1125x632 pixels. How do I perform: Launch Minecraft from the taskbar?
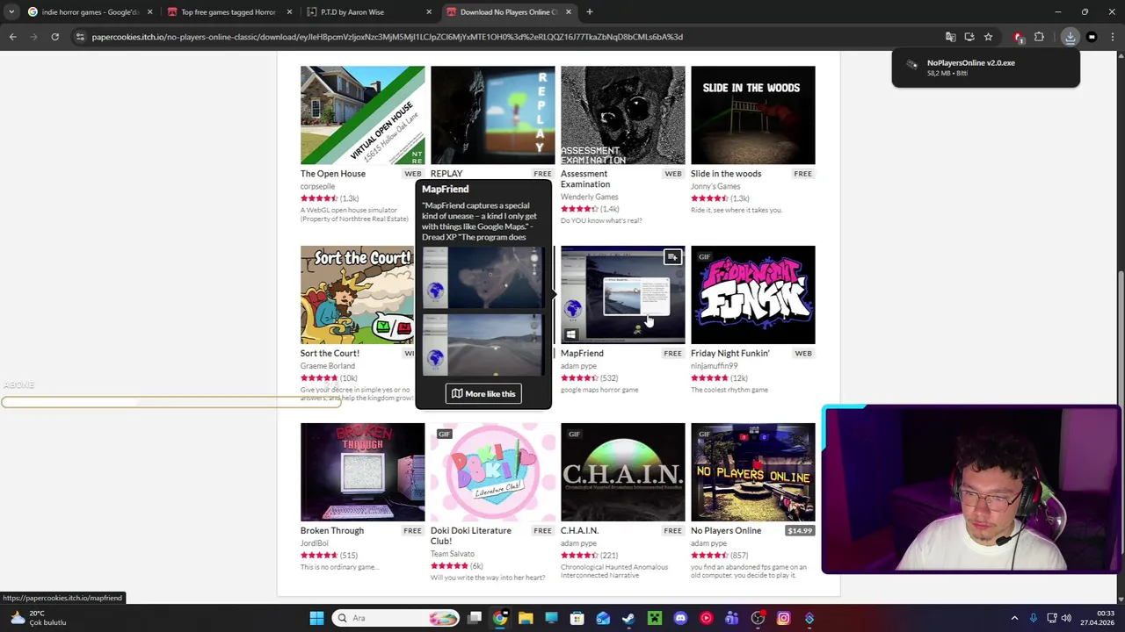coord(655,618)
